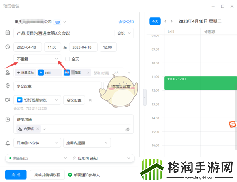Click the 内部 tag badge
This screenshot has height=182, width=237.
click(57, 22)
